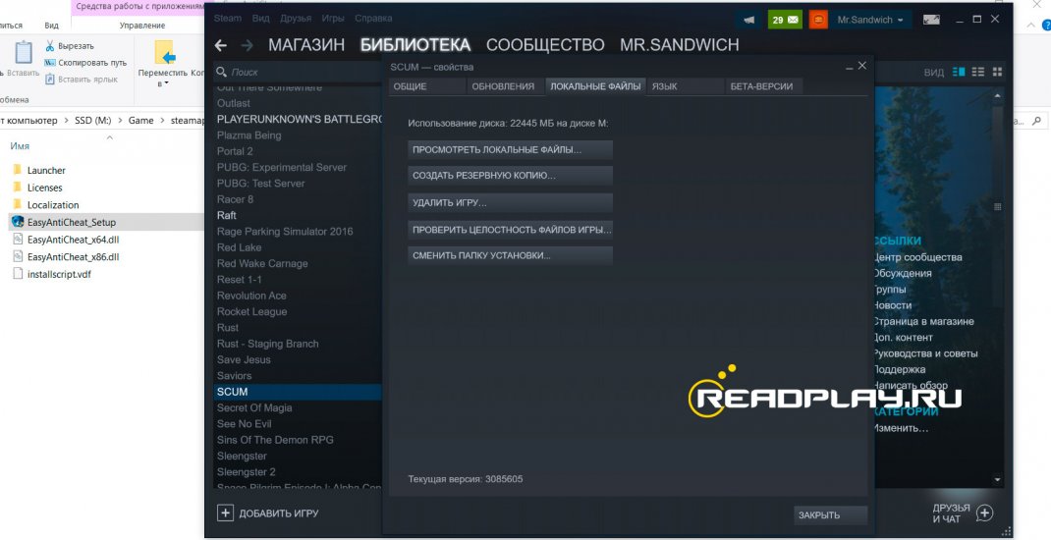Switch to ОБЩИЕ tab

[427, 86]
